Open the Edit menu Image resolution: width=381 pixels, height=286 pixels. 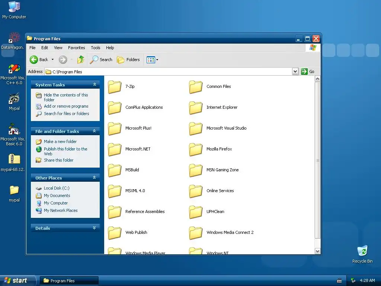coord(45,48)
